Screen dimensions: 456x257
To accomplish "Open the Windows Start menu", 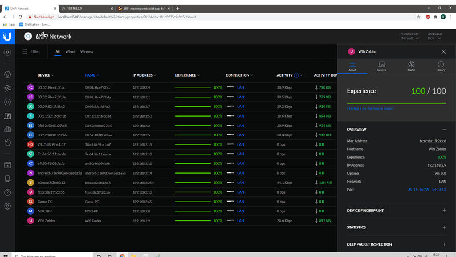I will coord(6,255).
